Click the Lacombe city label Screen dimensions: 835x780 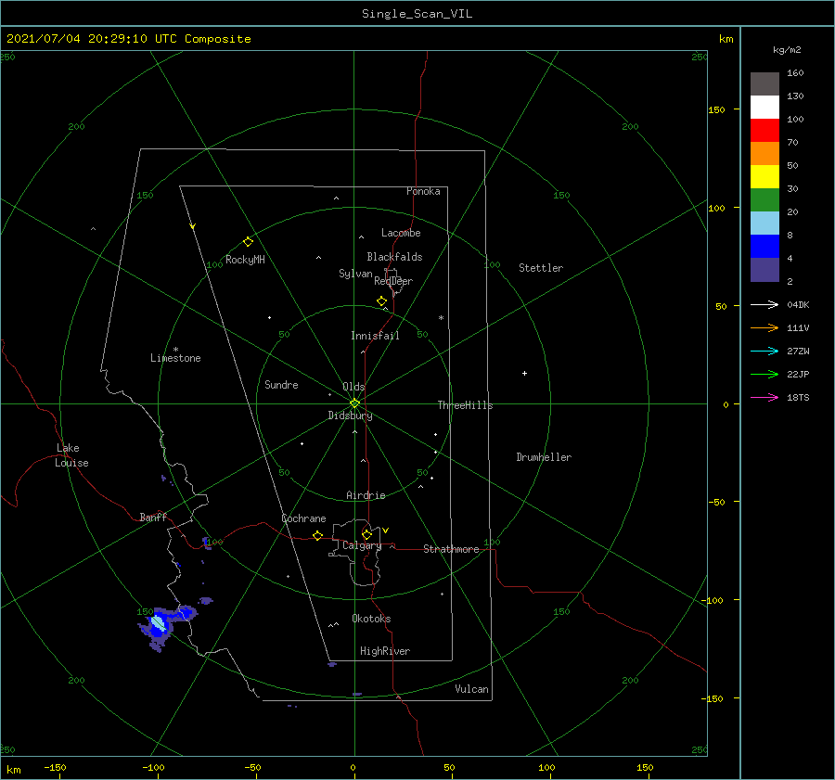coord(401,233)
